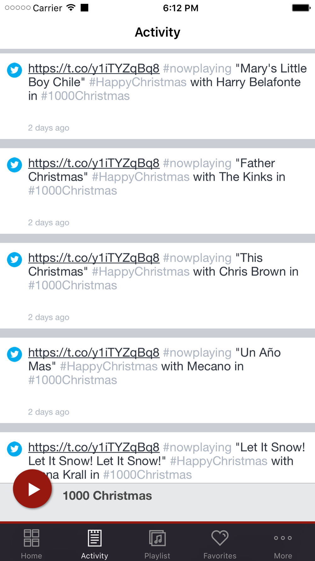Tap Twitter icon on The Kinks tweet

pos(14,165)
